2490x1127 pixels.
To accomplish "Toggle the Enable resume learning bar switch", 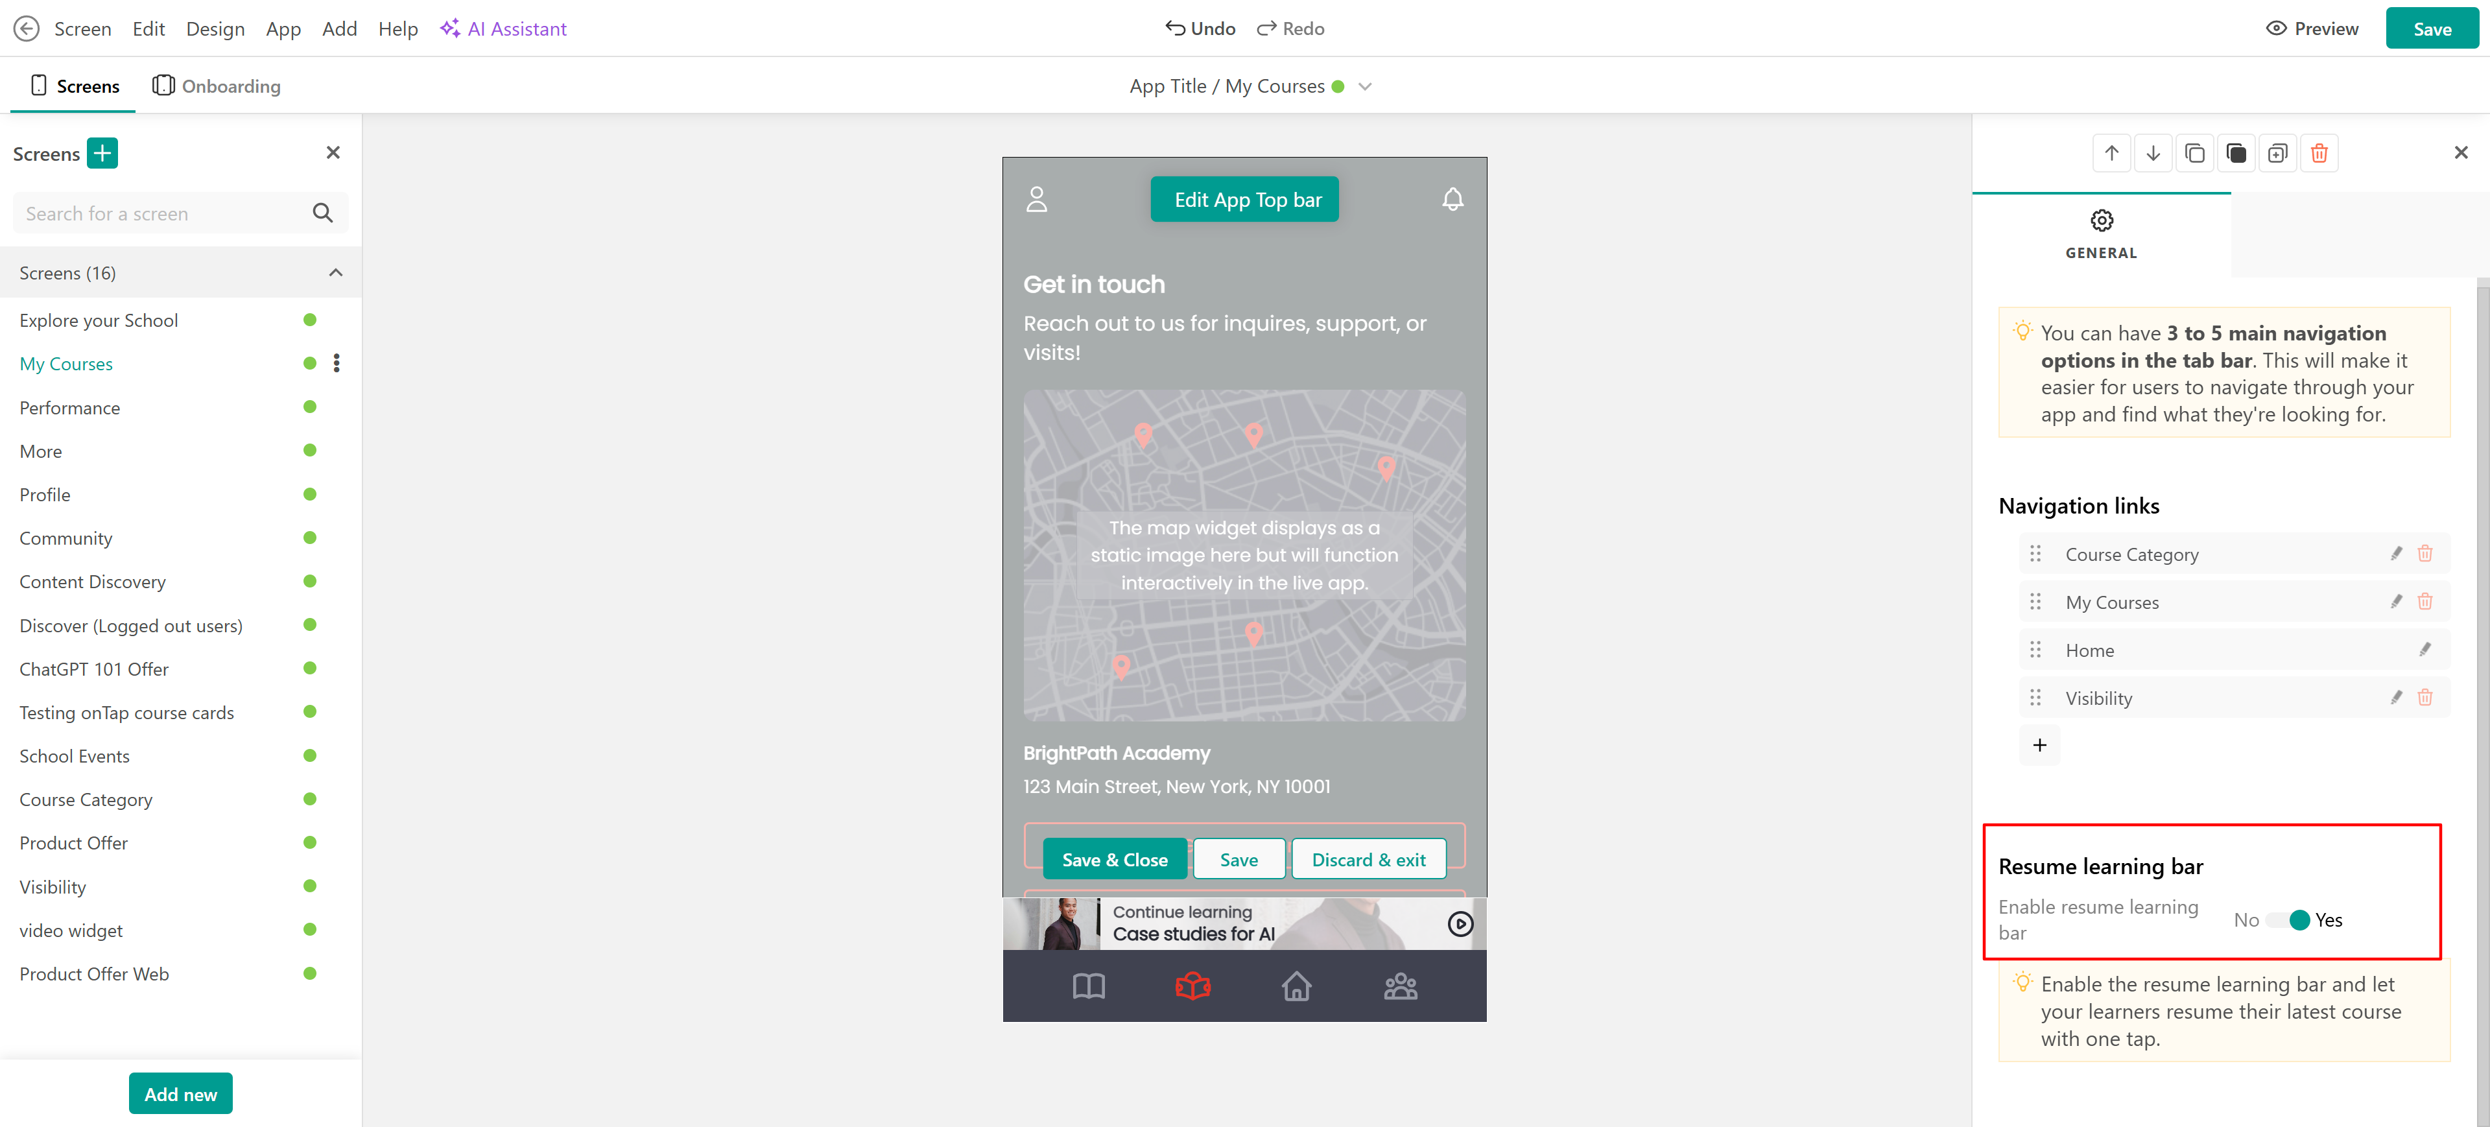I will click(x=2288, y=920).
